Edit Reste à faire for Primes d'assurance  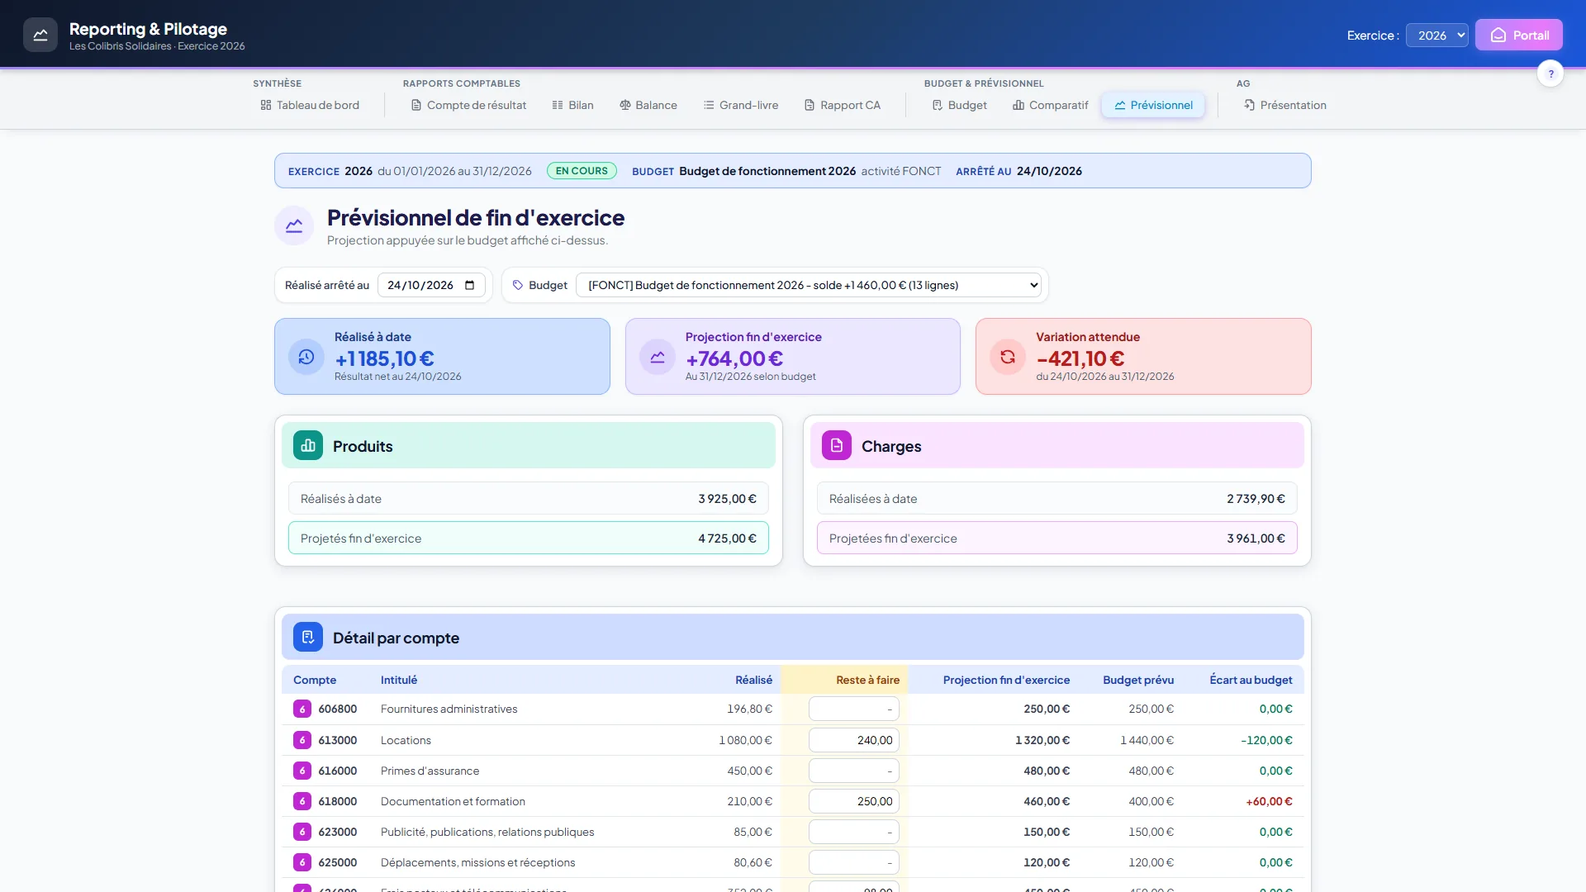(x=854, y=771)
